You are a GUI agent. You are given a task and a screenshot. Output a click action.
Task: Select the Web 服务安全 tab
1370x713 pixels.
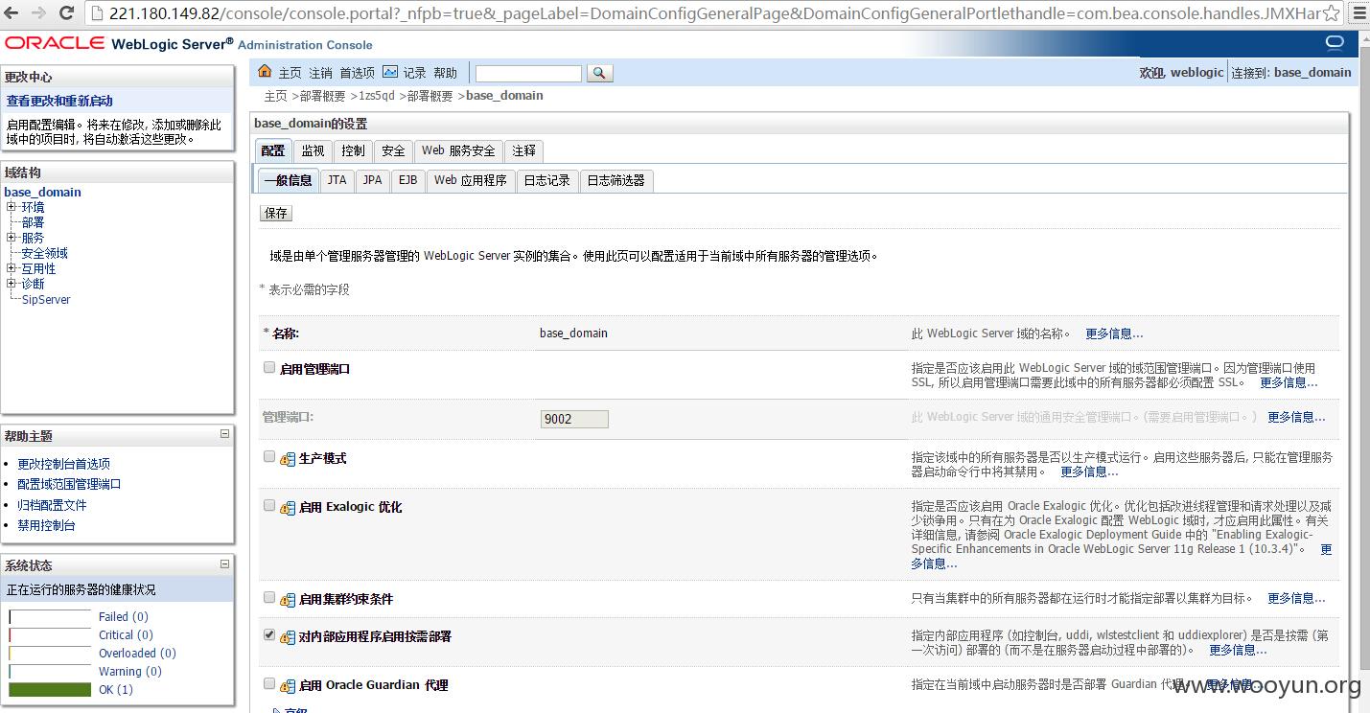click(x=458, y=150)
